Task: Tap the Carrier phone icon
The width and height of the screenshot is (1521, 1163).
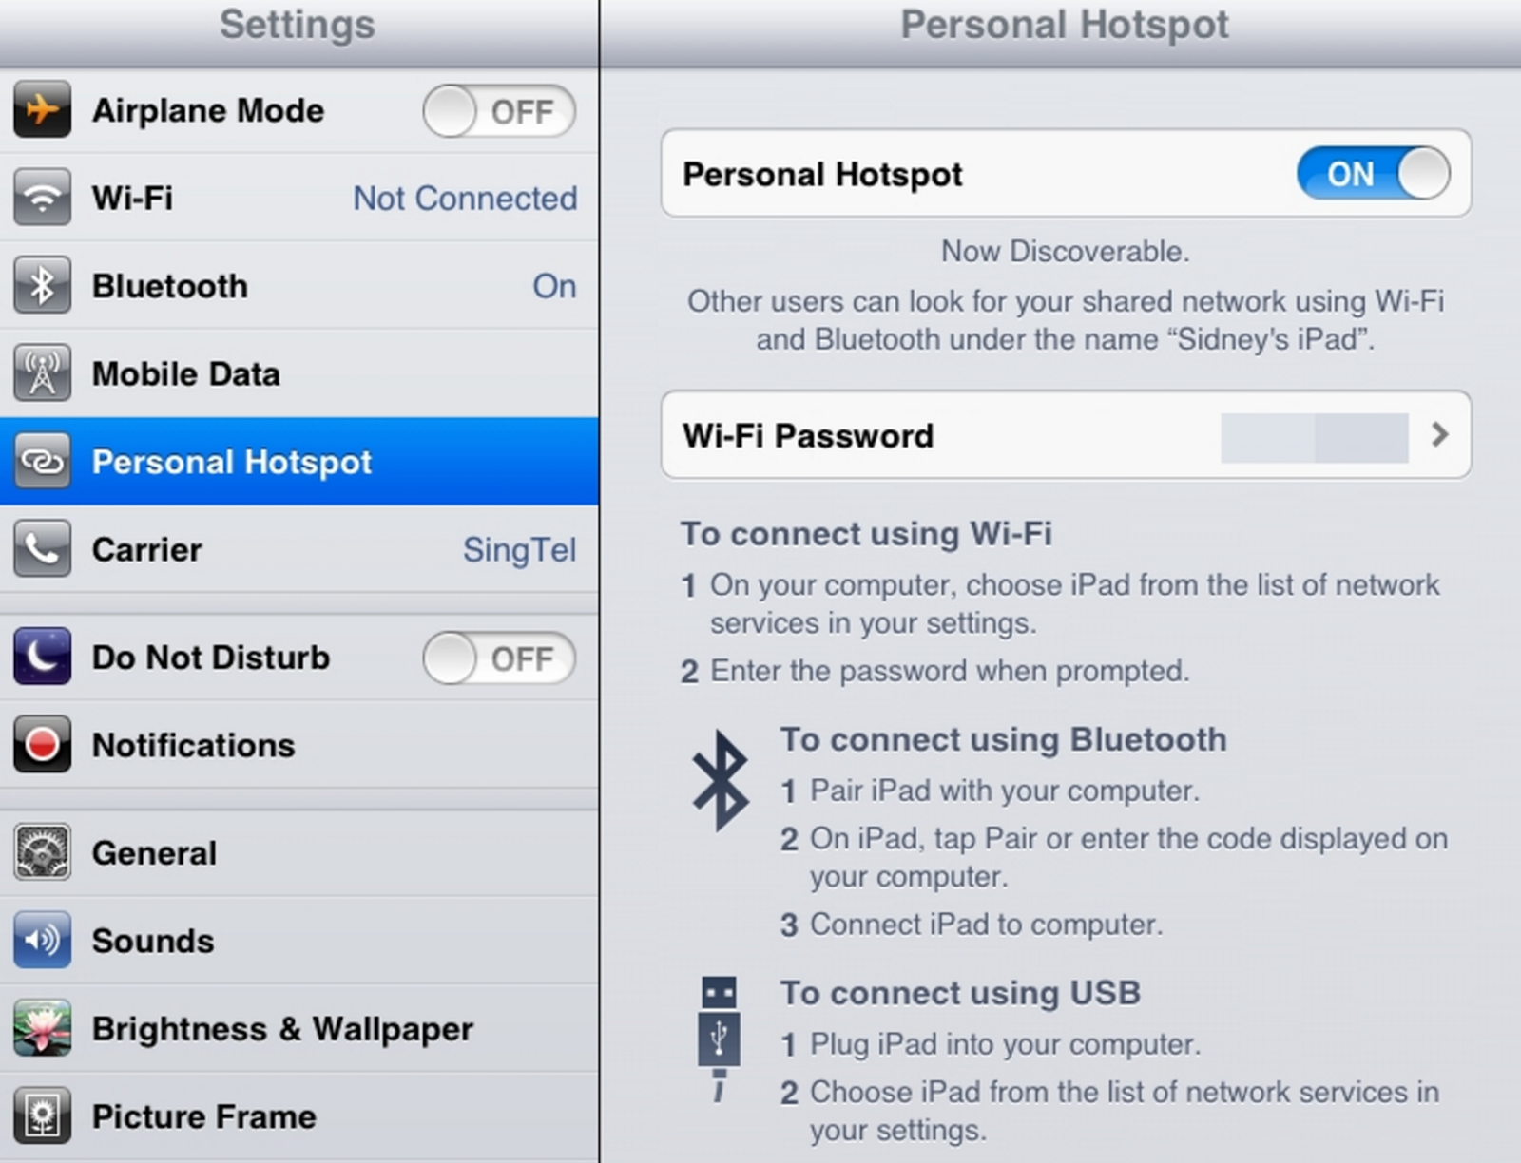Action: tap(42, 549)
